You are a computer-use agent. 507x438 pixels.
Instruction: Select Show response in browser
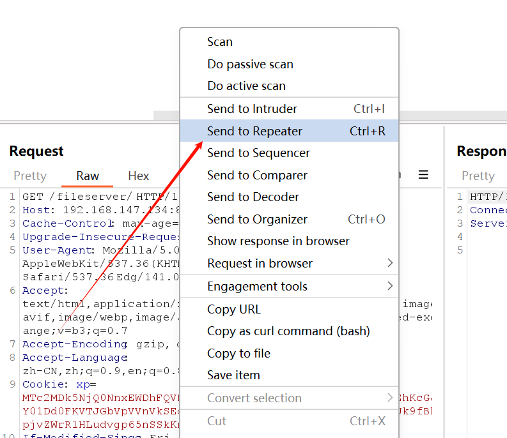(x=278, y=241)
